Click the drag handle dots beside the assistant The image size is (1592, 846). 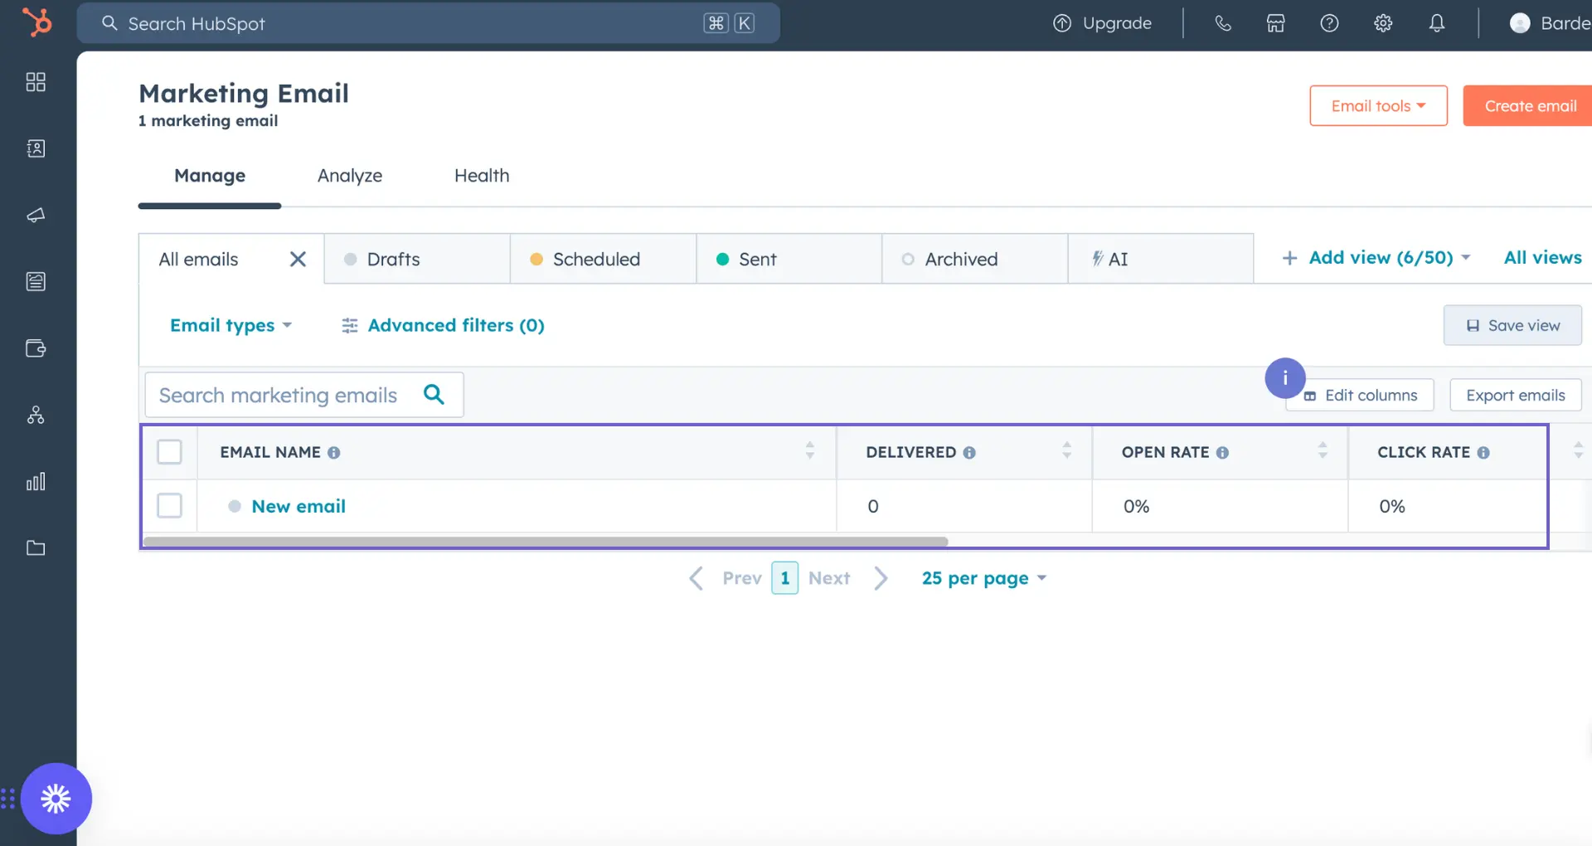point(8,799)
